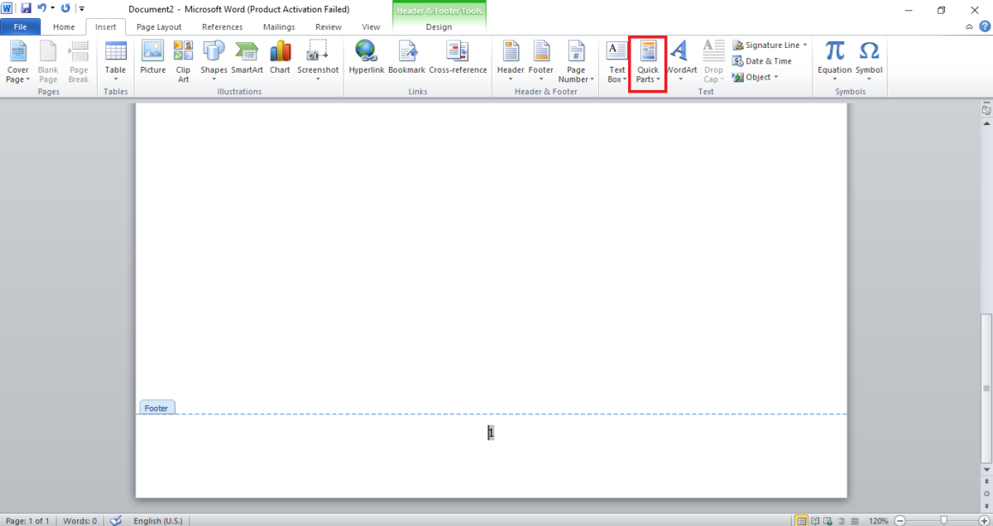Select the Header & Footer Tools Design tab
993x526 pixels.
pyautogui.click(x=439, y=26)
